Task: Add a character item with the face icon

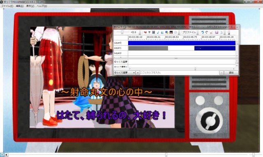Action: [171, 32]
